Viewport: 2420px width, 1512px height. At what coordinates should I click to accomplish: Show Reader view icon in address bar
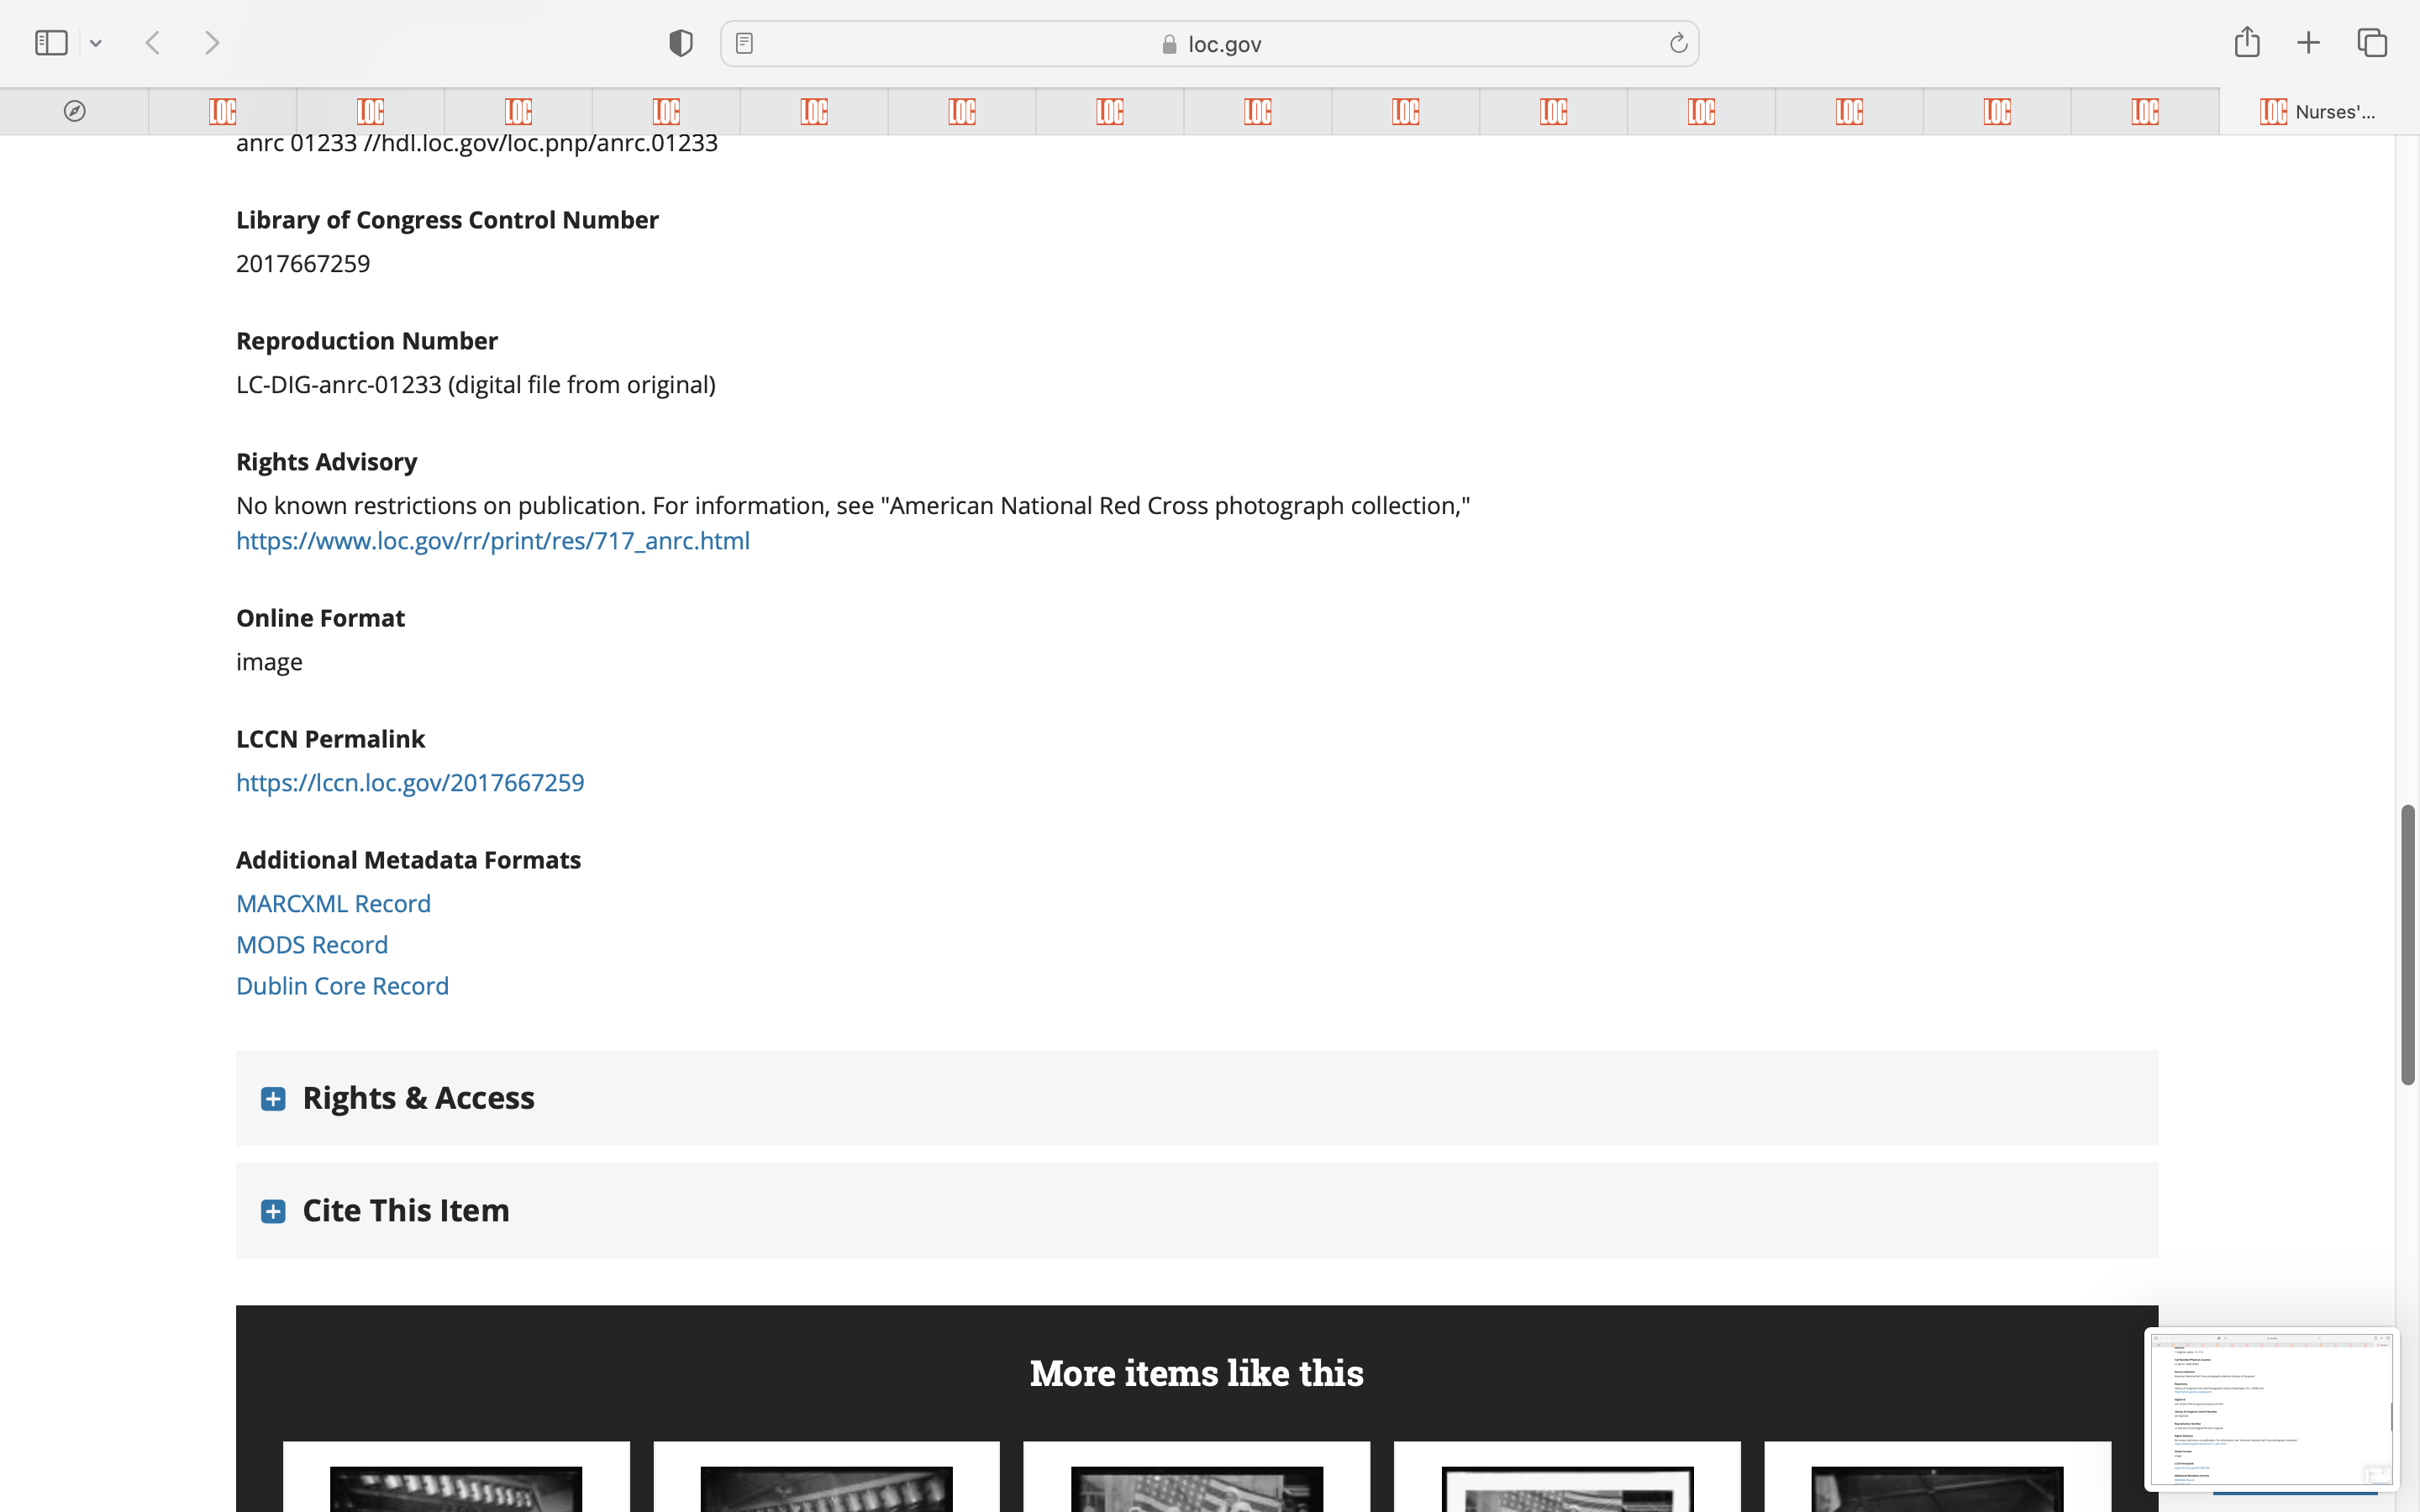click(x=744, y=43)
